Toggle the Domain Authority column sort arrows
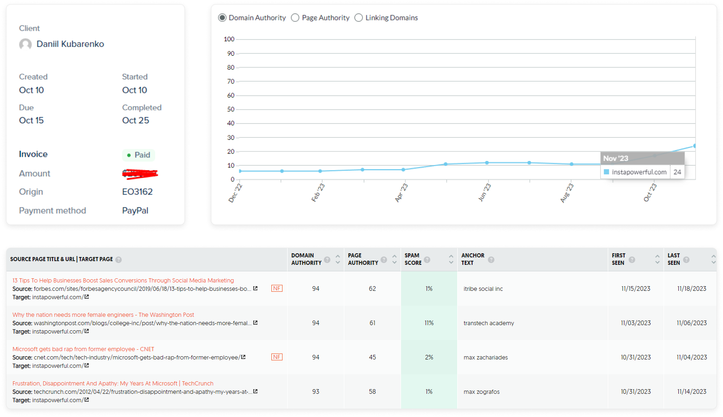Viewport: 723px width, 417px height. [x=338, y=259]
